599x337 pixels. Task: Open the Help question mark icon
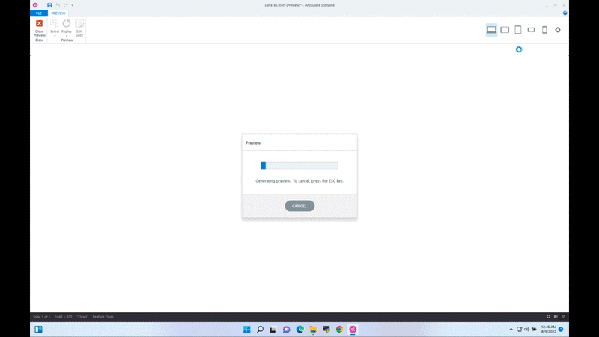pos(565,13)
